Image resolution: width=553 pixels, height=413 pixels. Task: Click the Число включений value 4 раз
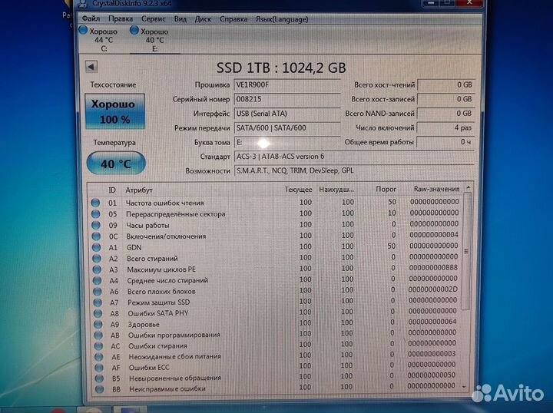445,128
